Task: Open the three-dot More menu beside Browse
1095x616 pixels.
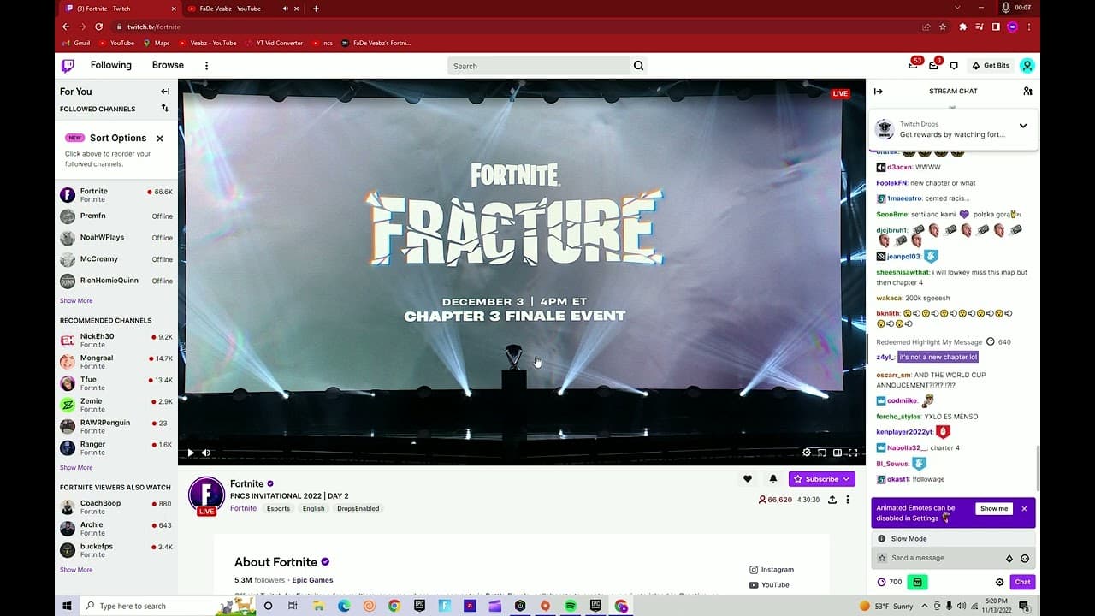Action: [x=206, y=66]
